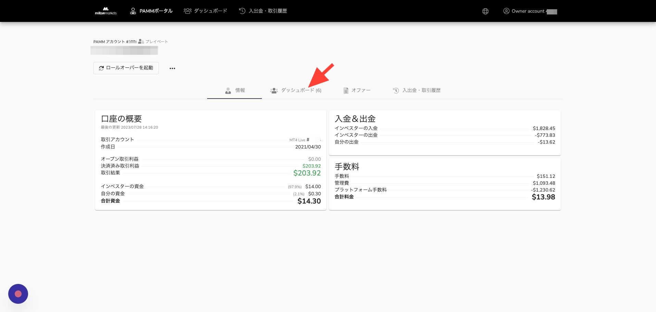Click the プラットフォーム手数料 value -$1,230.62

point(543,190)
